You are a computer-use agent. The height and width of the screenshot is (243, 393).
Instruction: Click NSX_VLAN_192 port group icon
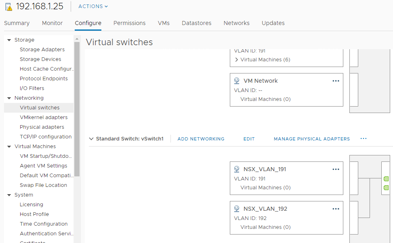coord(237,209)
